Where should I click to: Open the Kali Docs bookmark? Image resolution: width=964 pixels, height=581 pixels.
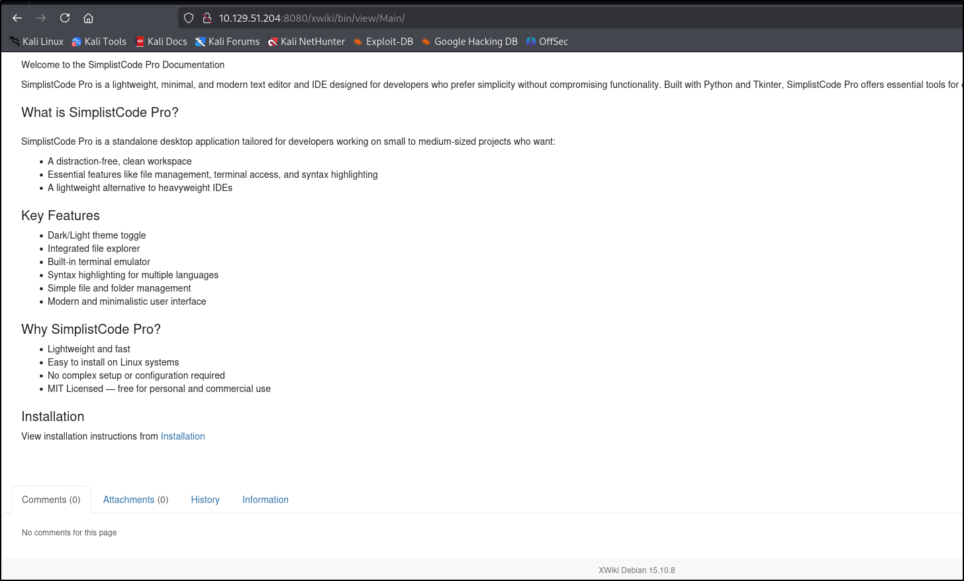point(161,42)
